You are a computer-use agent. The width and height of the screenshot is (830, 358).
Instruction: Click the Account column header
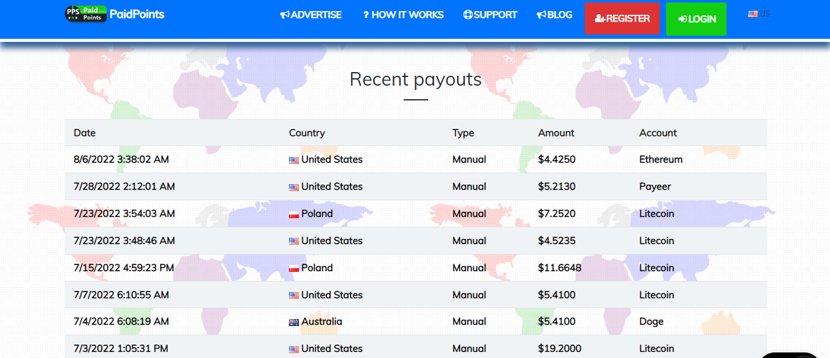658,132
